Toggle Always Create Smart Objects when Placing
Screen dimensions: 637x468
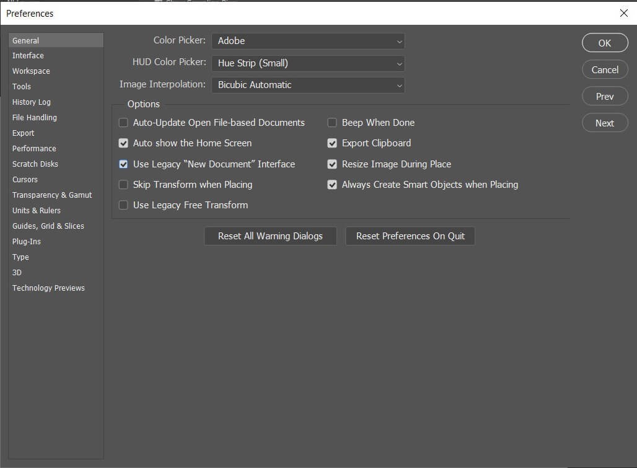[332, 185]
